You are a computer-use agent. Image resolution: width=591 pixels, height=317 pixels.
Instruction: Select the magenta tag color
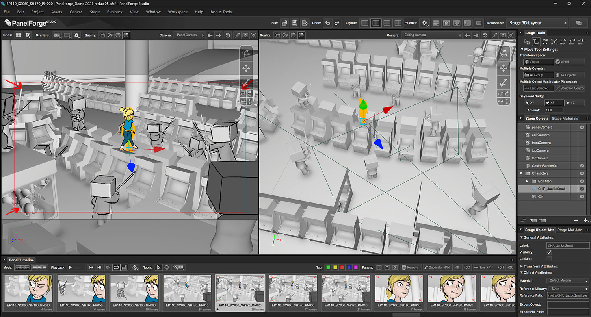[x=356, y=267]
